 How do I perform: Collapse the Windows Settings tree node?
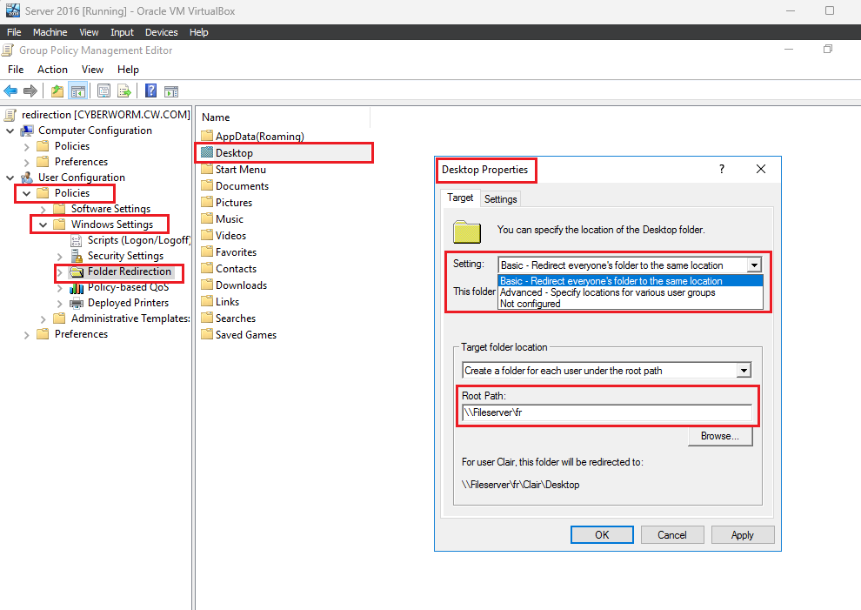coord(43,225)
